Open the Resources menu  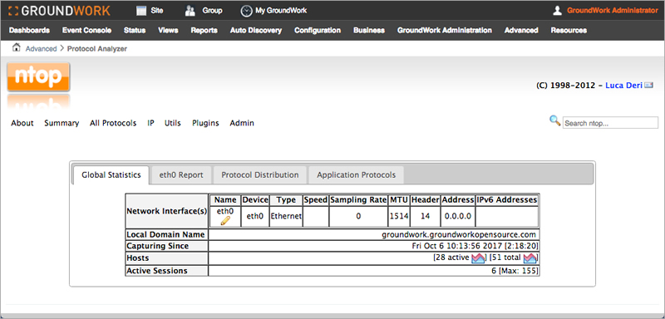pyautogui.click(x=569, y=31)
